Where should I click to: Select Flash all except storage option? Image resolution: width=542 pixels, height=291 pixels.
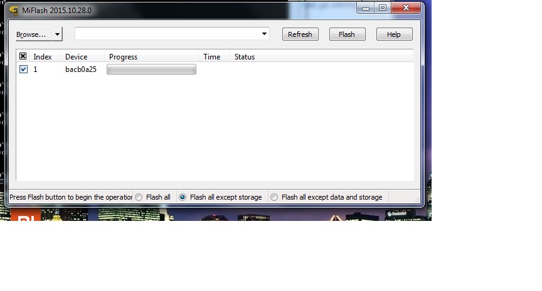(221, 197)
